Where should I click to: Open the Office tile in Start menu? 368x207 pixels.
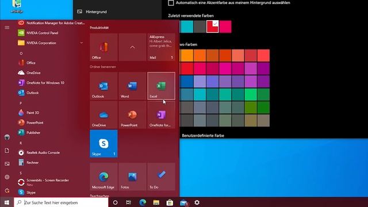[x=103, y=47]
